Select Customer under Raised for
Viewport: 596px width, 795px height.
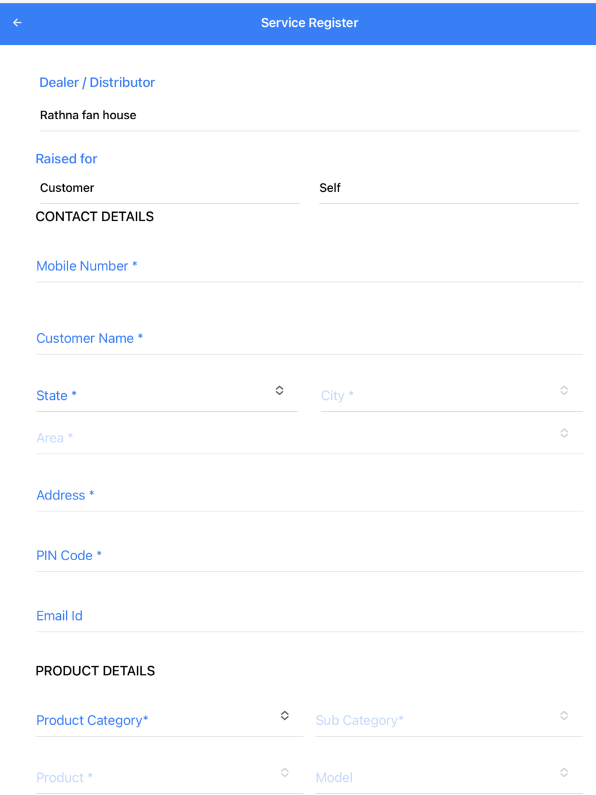coord(67,188)
